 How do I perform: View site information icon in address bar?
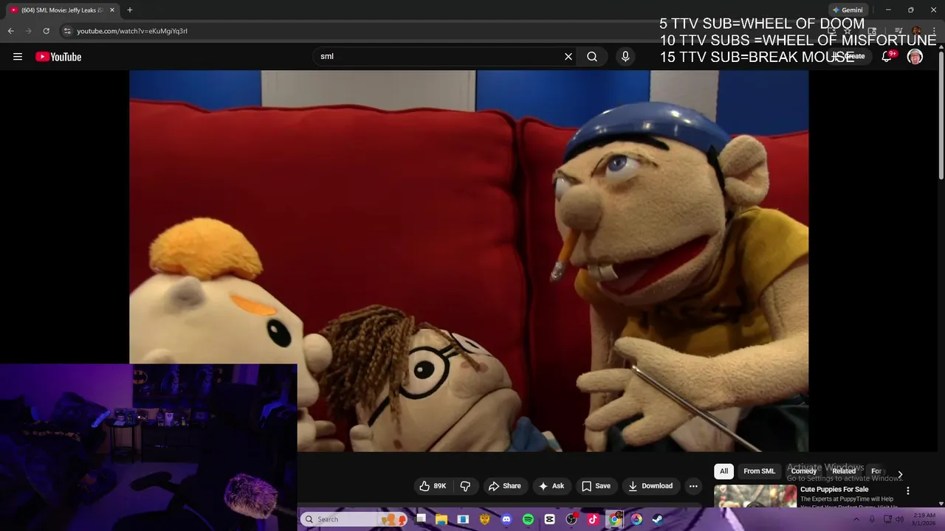(66, 31)
